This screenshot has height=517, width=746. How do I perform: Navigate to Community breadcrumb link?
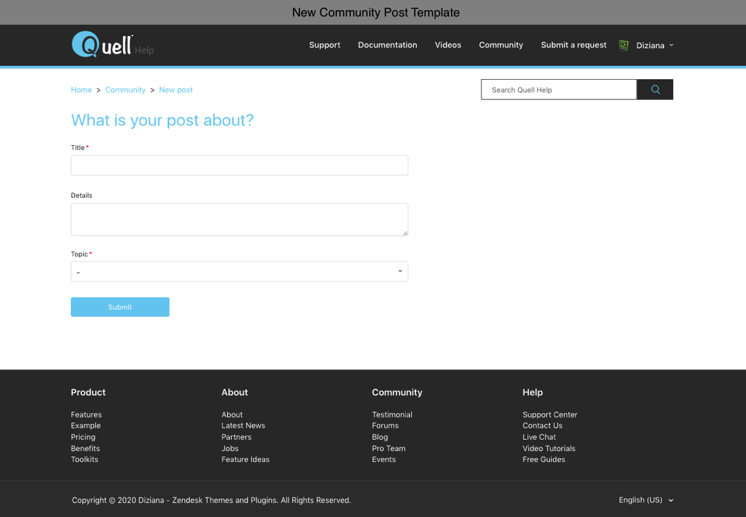(126, 90)
